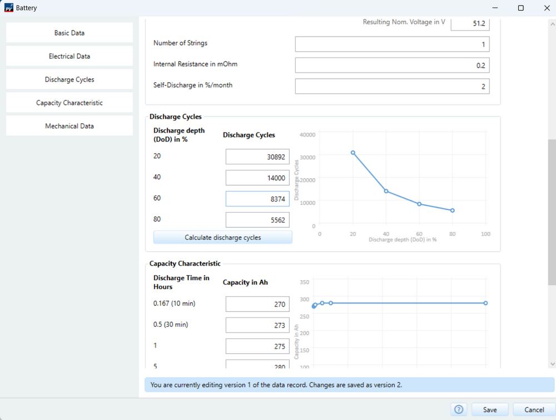
Task: Click Calculate discharge cycles button
Action: [223, 237]
